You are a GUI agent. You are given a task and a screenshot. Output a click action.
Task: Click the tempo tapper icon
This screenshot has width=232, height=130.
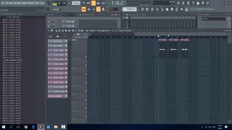[177, 9]
